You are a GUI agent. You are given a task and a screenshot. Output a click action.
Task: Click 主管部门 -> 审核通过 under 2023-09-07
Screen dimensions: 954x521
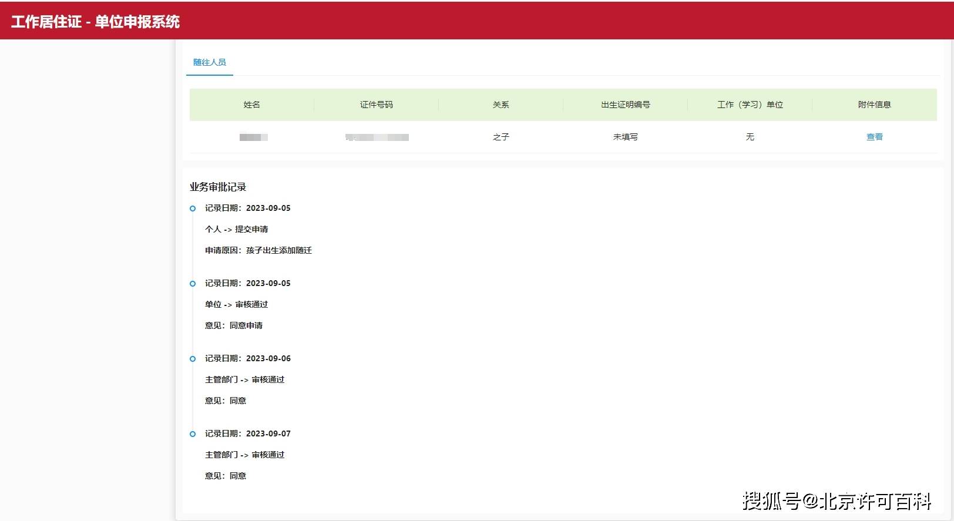244,455
